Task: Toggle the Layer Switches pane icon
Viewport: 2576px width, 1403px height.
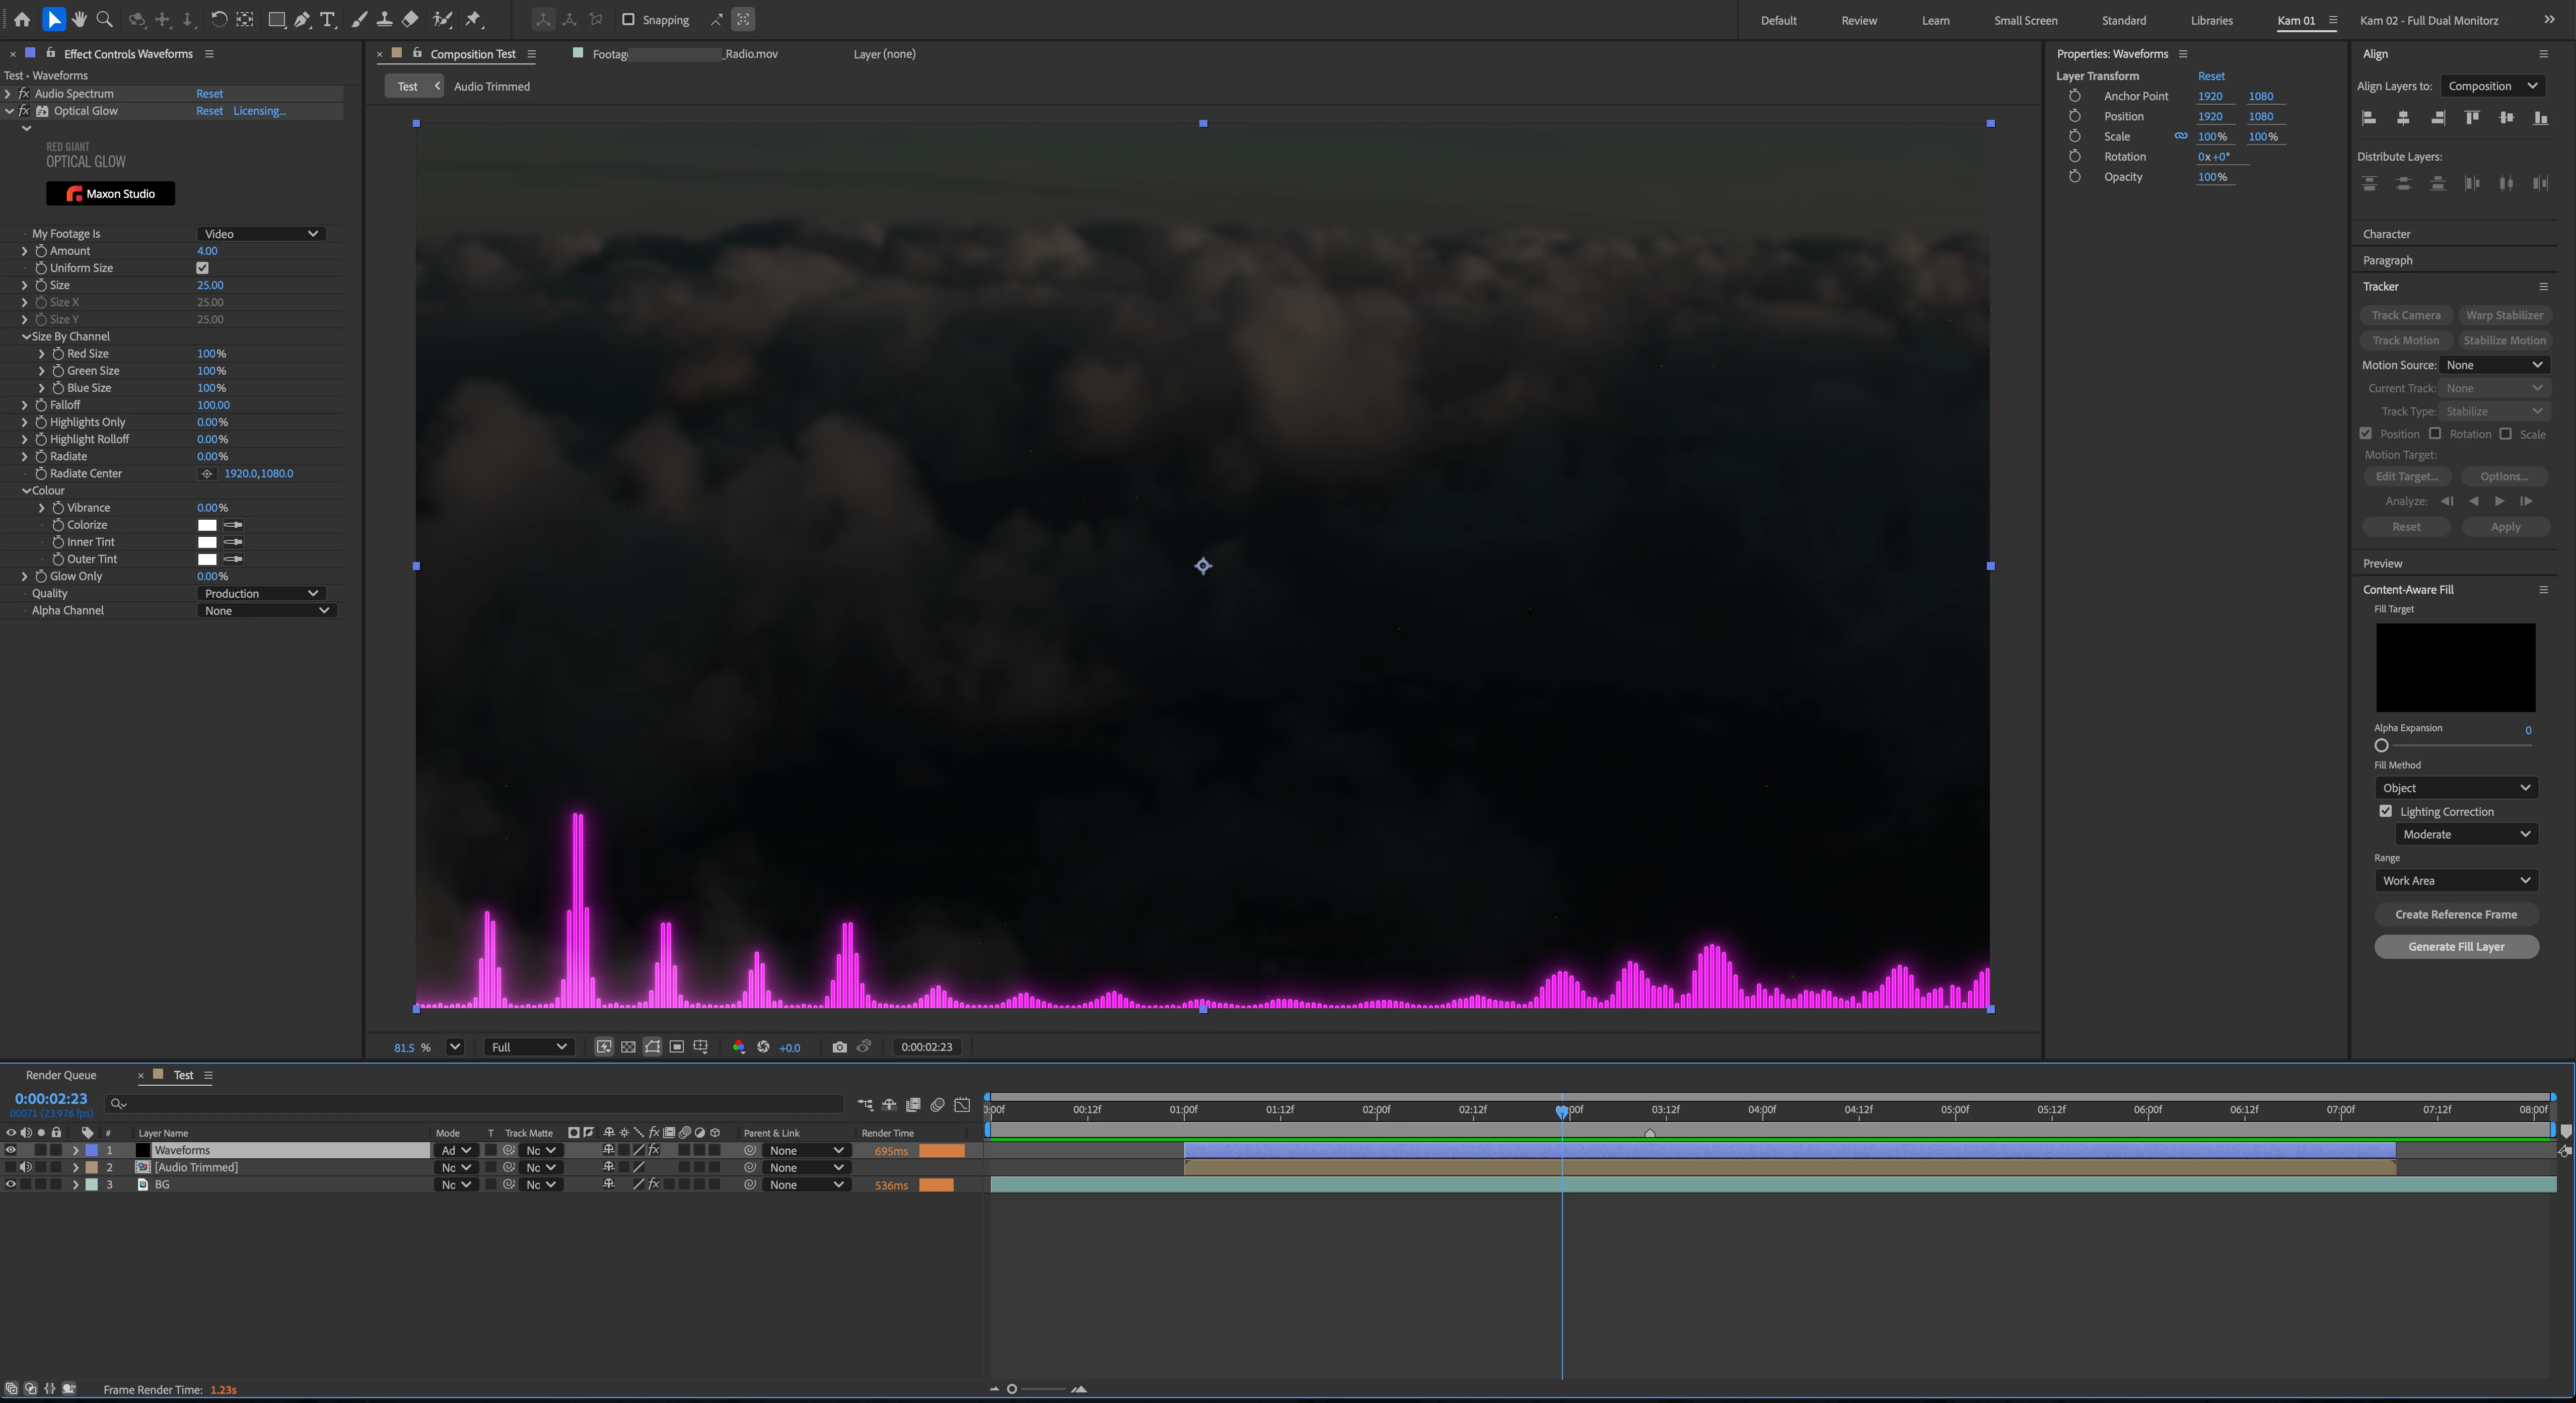Action: point(11,1388)
